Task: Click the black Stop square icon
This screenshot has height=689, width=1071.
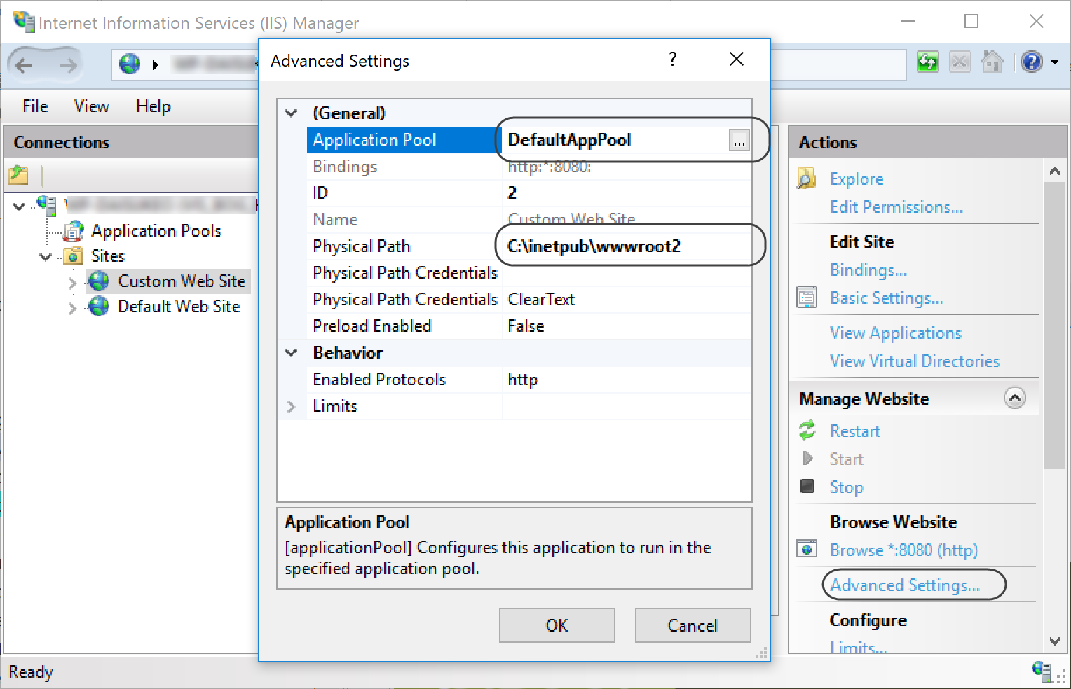Action: coord(807,486)
